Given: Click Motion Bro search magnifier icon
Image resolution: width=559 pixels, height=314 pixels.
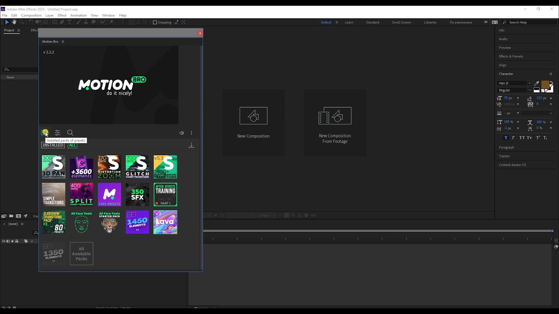Looking at the screenshot, I should (x=70, y=133).
